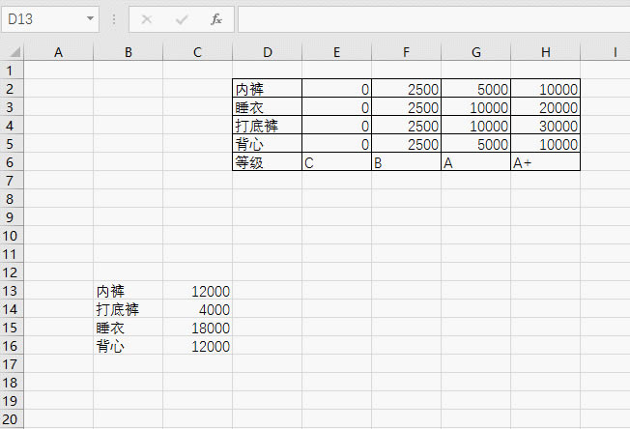Screen dimensions: 630x429
Task: Click cell H4 with value 30000
Action: pyautogui.click(x=545, y=126)
